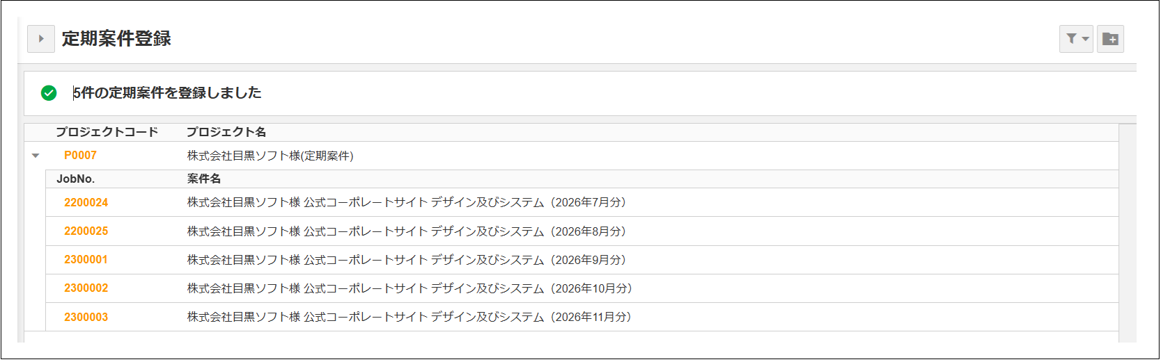The height and width of the screenshot is (362, 1163).
Task: Collapse the P0007 project row triangle
Action: pyautogui.click(x=36, y=156)
